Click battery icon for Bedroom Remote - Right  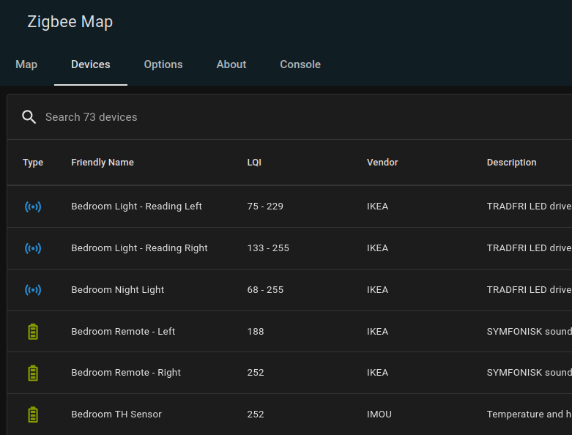pyautogui.click(x=33, y=373)
